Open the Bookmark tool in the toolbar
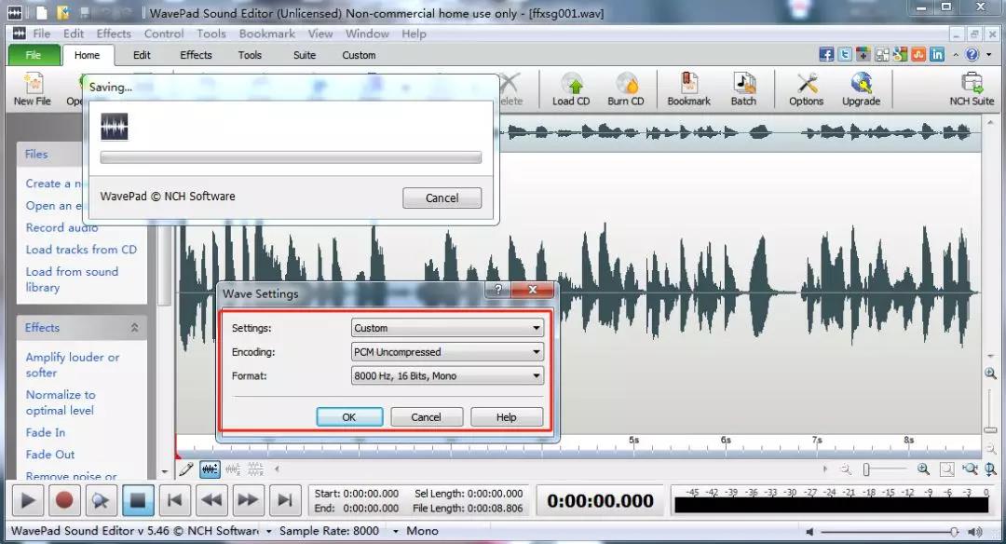 click(x=688, y=89)
